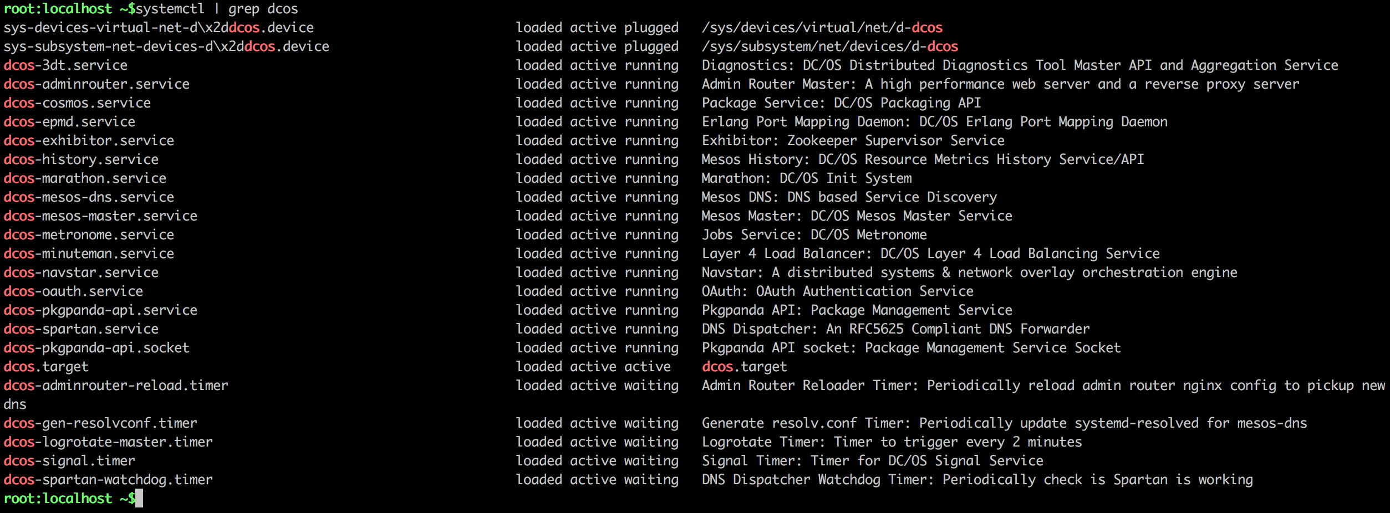Click the dcos-gen-resolvconf.timer unit name
Image resolution: width=1390 pixels, height=513 pixels.
(100, 423)
